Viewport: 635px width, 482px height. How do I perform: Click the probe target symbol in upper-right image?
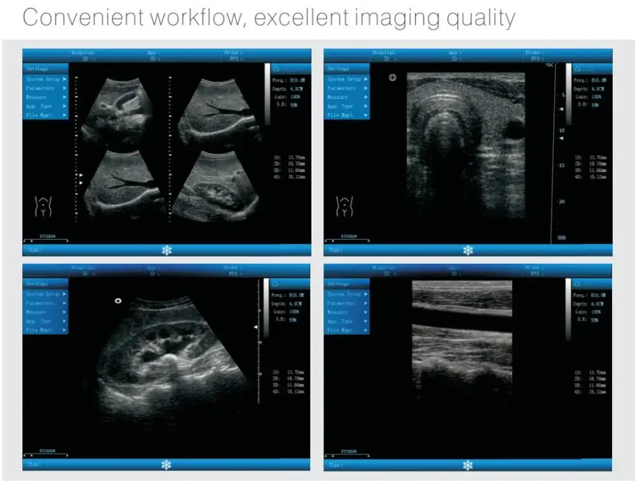[x=392, y=77]
